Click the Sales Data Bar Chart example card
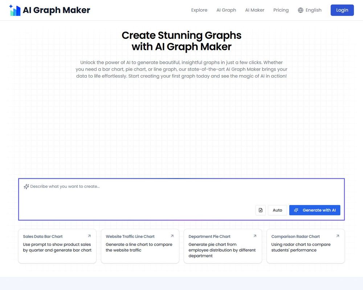 pyautogui.click(x=57, y=246)
